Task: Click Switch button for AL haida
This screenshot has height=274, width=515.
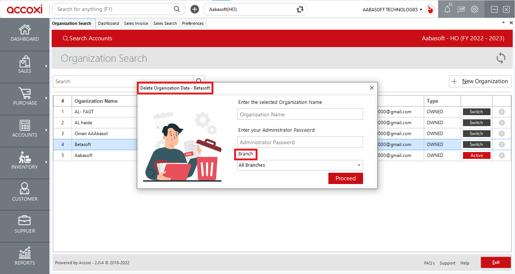Action: 477,123
